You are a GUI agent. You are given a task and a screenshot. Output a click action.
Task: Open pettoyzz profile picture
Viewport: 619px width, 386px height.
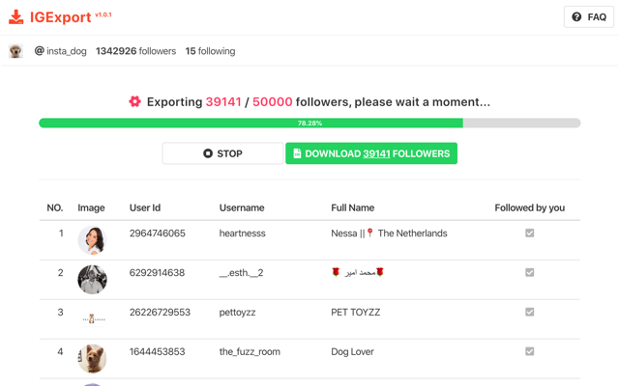[x=92, y=318]
